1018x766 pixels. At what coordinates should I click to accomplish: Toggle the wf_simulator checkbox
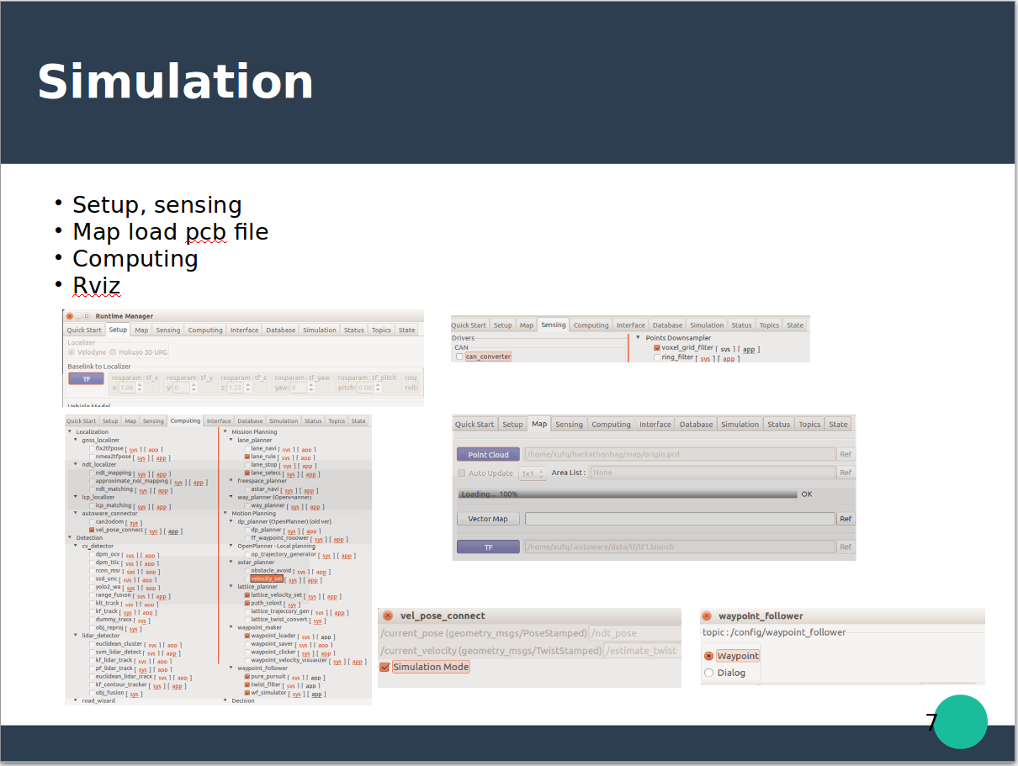click(247, 693)
